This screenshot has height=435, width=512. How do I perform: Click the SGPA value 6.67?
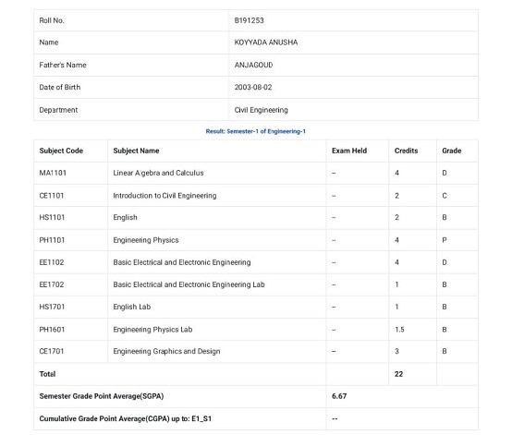[339, 396]
